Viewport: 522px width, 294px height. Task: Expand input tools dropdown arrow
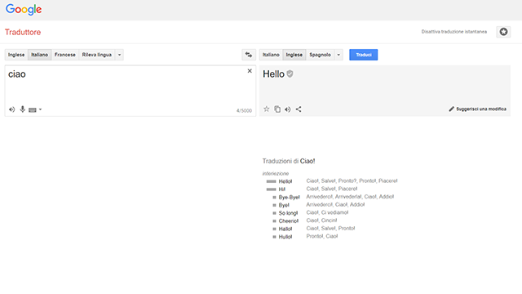pos(40,109)
